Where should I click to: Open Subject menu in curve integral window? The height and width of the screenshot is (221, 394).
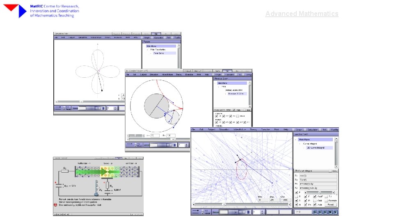(211, 130)
